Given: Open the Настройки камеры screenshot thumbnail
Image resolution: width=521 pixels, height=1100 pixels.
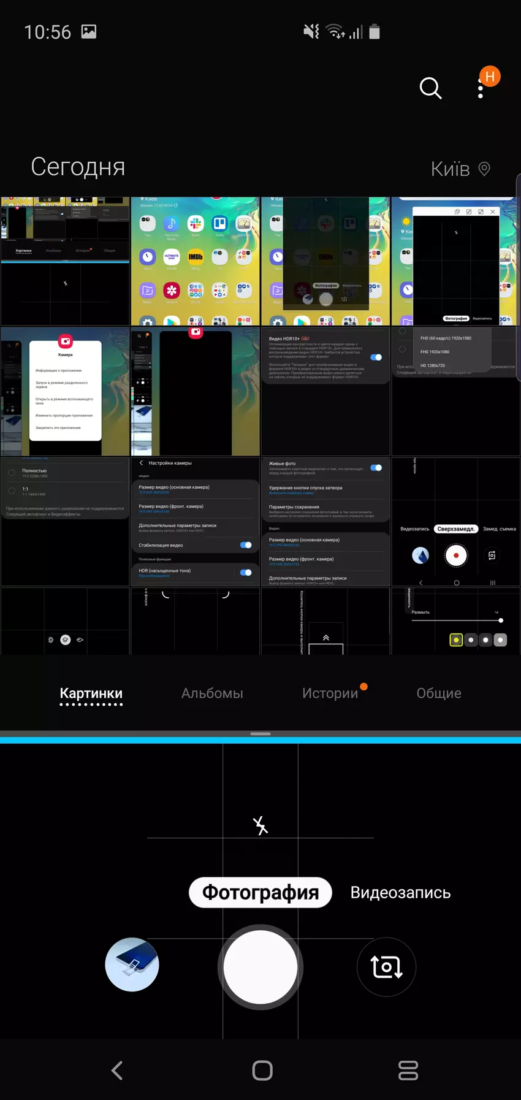Looking at the screenshot, I should pos(196,522).
